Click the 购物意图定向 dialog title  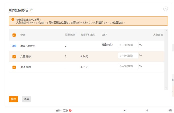pos(21,10)
